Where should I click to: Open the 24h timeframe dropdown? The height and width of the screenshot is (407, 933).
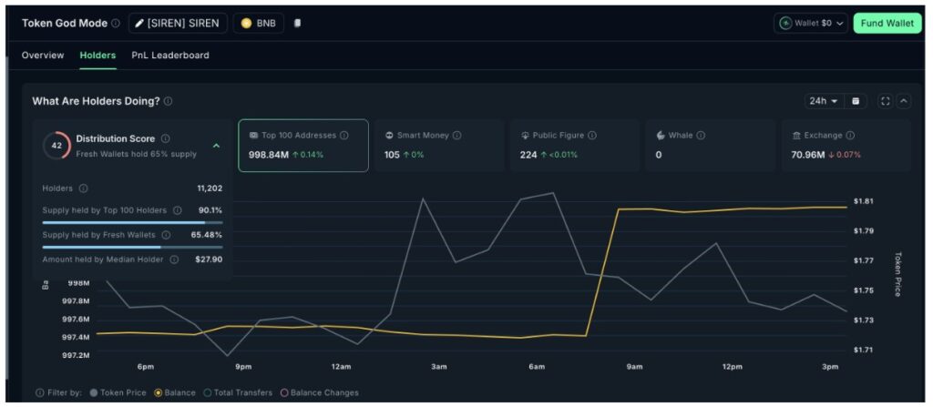(822, 101)
